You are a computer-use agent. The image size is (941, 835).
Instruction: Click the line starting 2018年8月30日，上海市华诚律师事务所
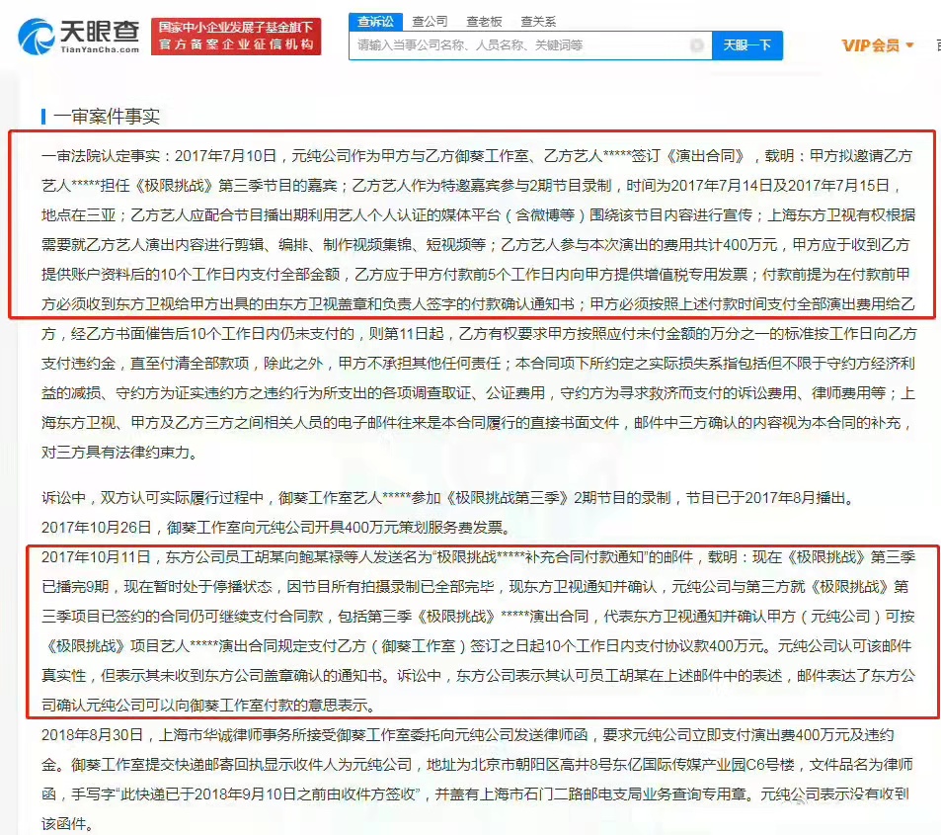tap(468, 734)
